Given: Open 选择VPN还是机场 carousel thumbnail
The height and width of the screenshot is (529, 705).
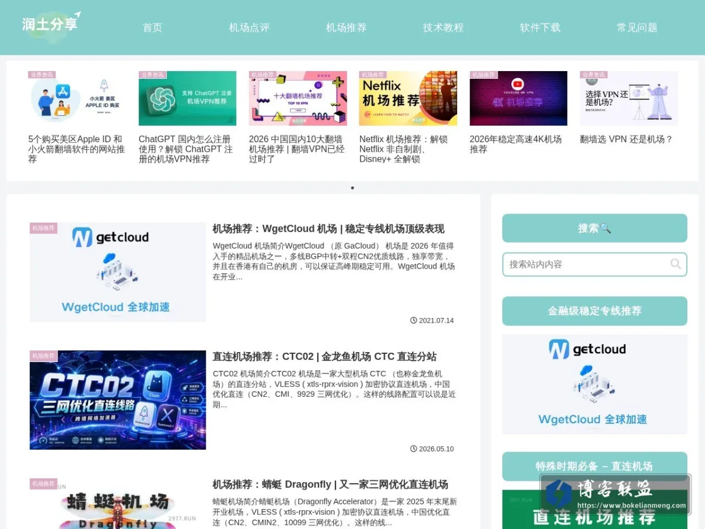Looking at the screenshot, I should coord(629,98).
